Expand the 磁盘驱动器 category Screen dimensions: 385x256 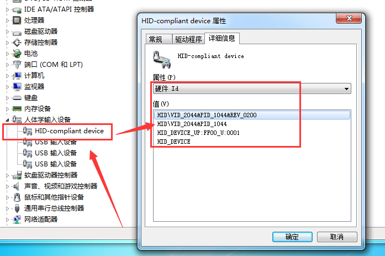coord(7,32)
